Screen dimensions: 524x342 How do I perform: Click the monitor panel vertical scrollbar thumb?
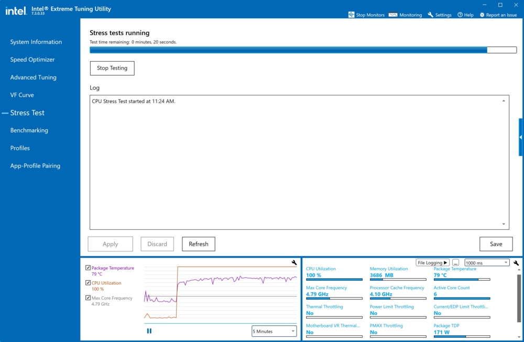(x=519, y=298)
